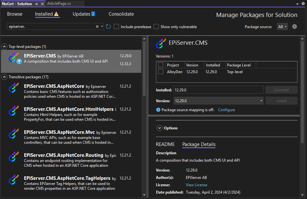The width and height of the screenshot is (307, 199).
Task: Pin the NuGet - Solution tab
Action: (36, 4)
